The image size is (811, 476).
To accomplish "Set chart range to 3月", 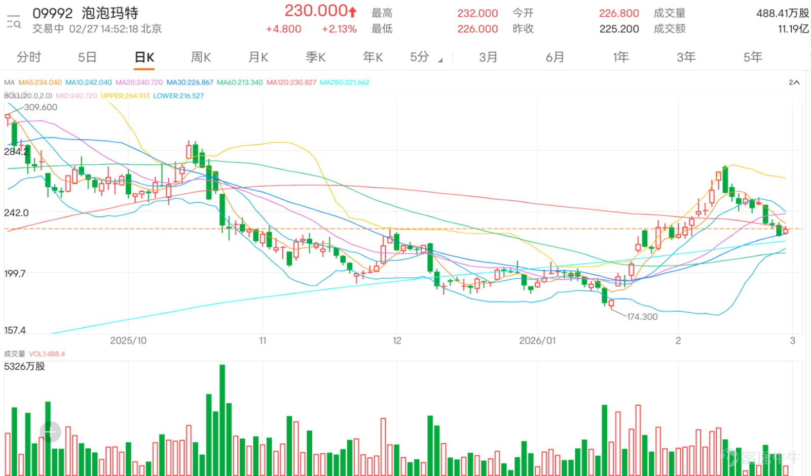I will (x=488, y=57).
